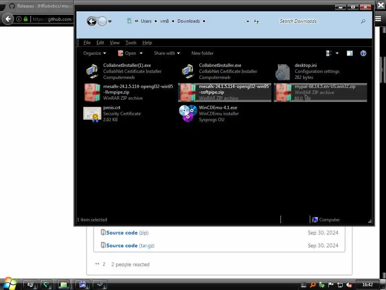Screen dimensions: 386x290
Task: Select mesa9x llvmpipe.zip archive
Action: tap(129, 92)
